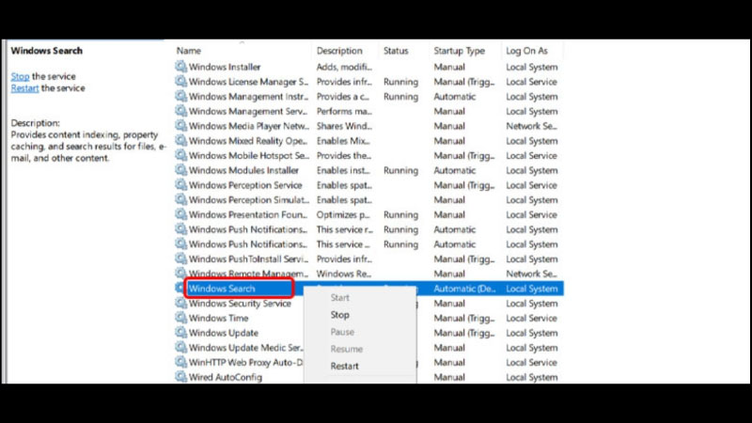This screenshot has width=752, height=423.
Task: Choose Stop from the context menu
Action: (339, 315)
